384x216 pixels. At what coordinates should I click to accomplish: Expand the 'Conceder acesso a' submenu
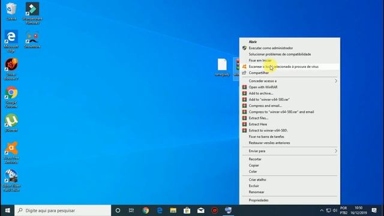pyautogui.click(x=290, y=81)
